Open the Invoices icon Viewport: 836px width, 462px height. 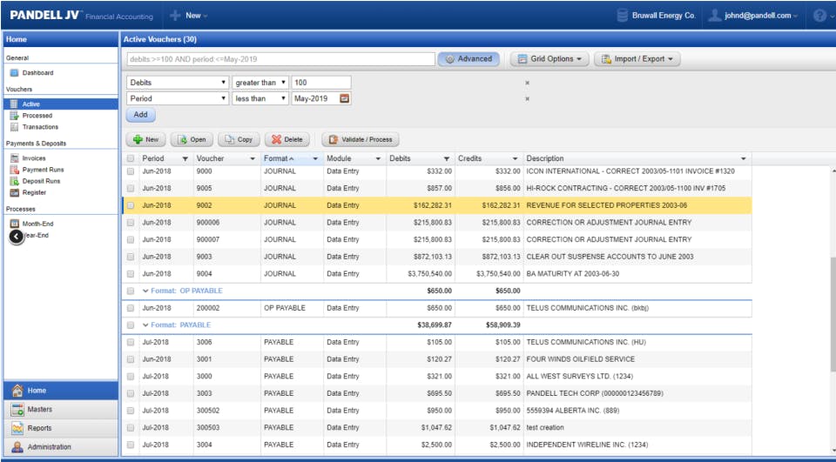(15, 158)
